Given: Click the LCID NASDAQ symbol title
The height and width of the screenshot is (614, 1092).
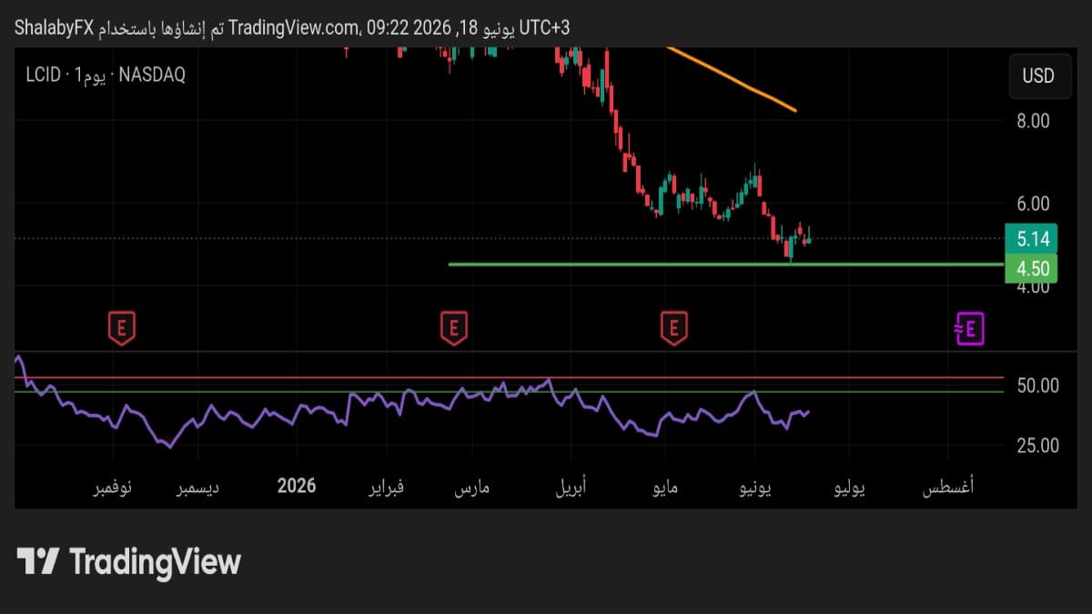Looking at the screenshot, I should 106,75.
